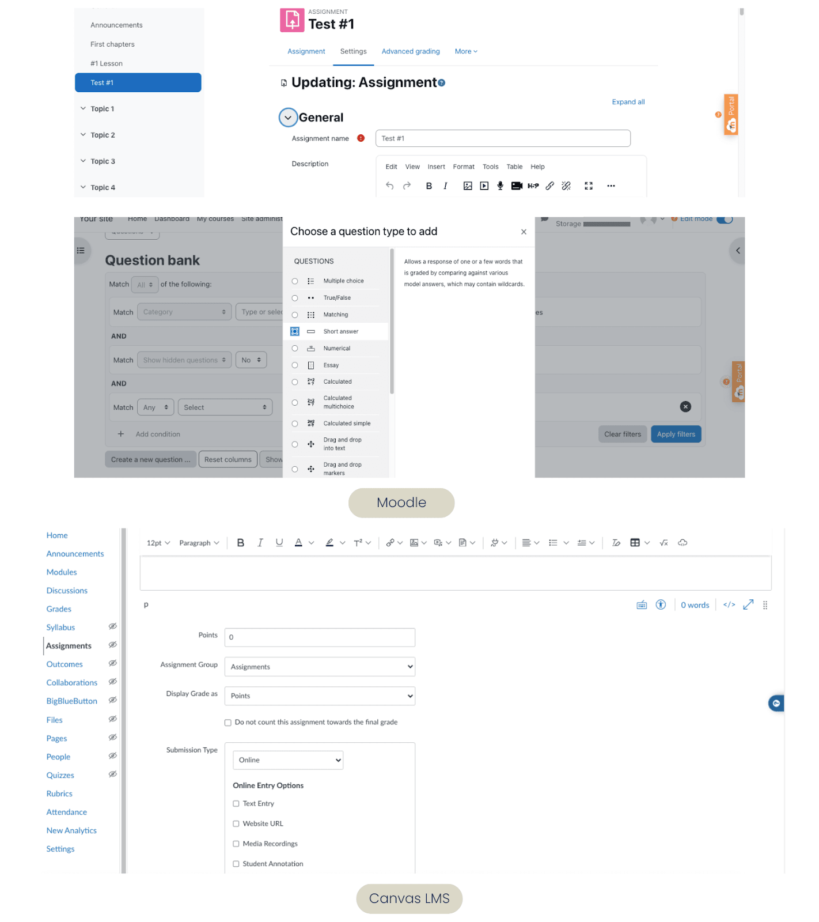Viewport: 819px width, 922px height.
Task: Insert a link in the Moodle editor
Action: pos(550,186)
